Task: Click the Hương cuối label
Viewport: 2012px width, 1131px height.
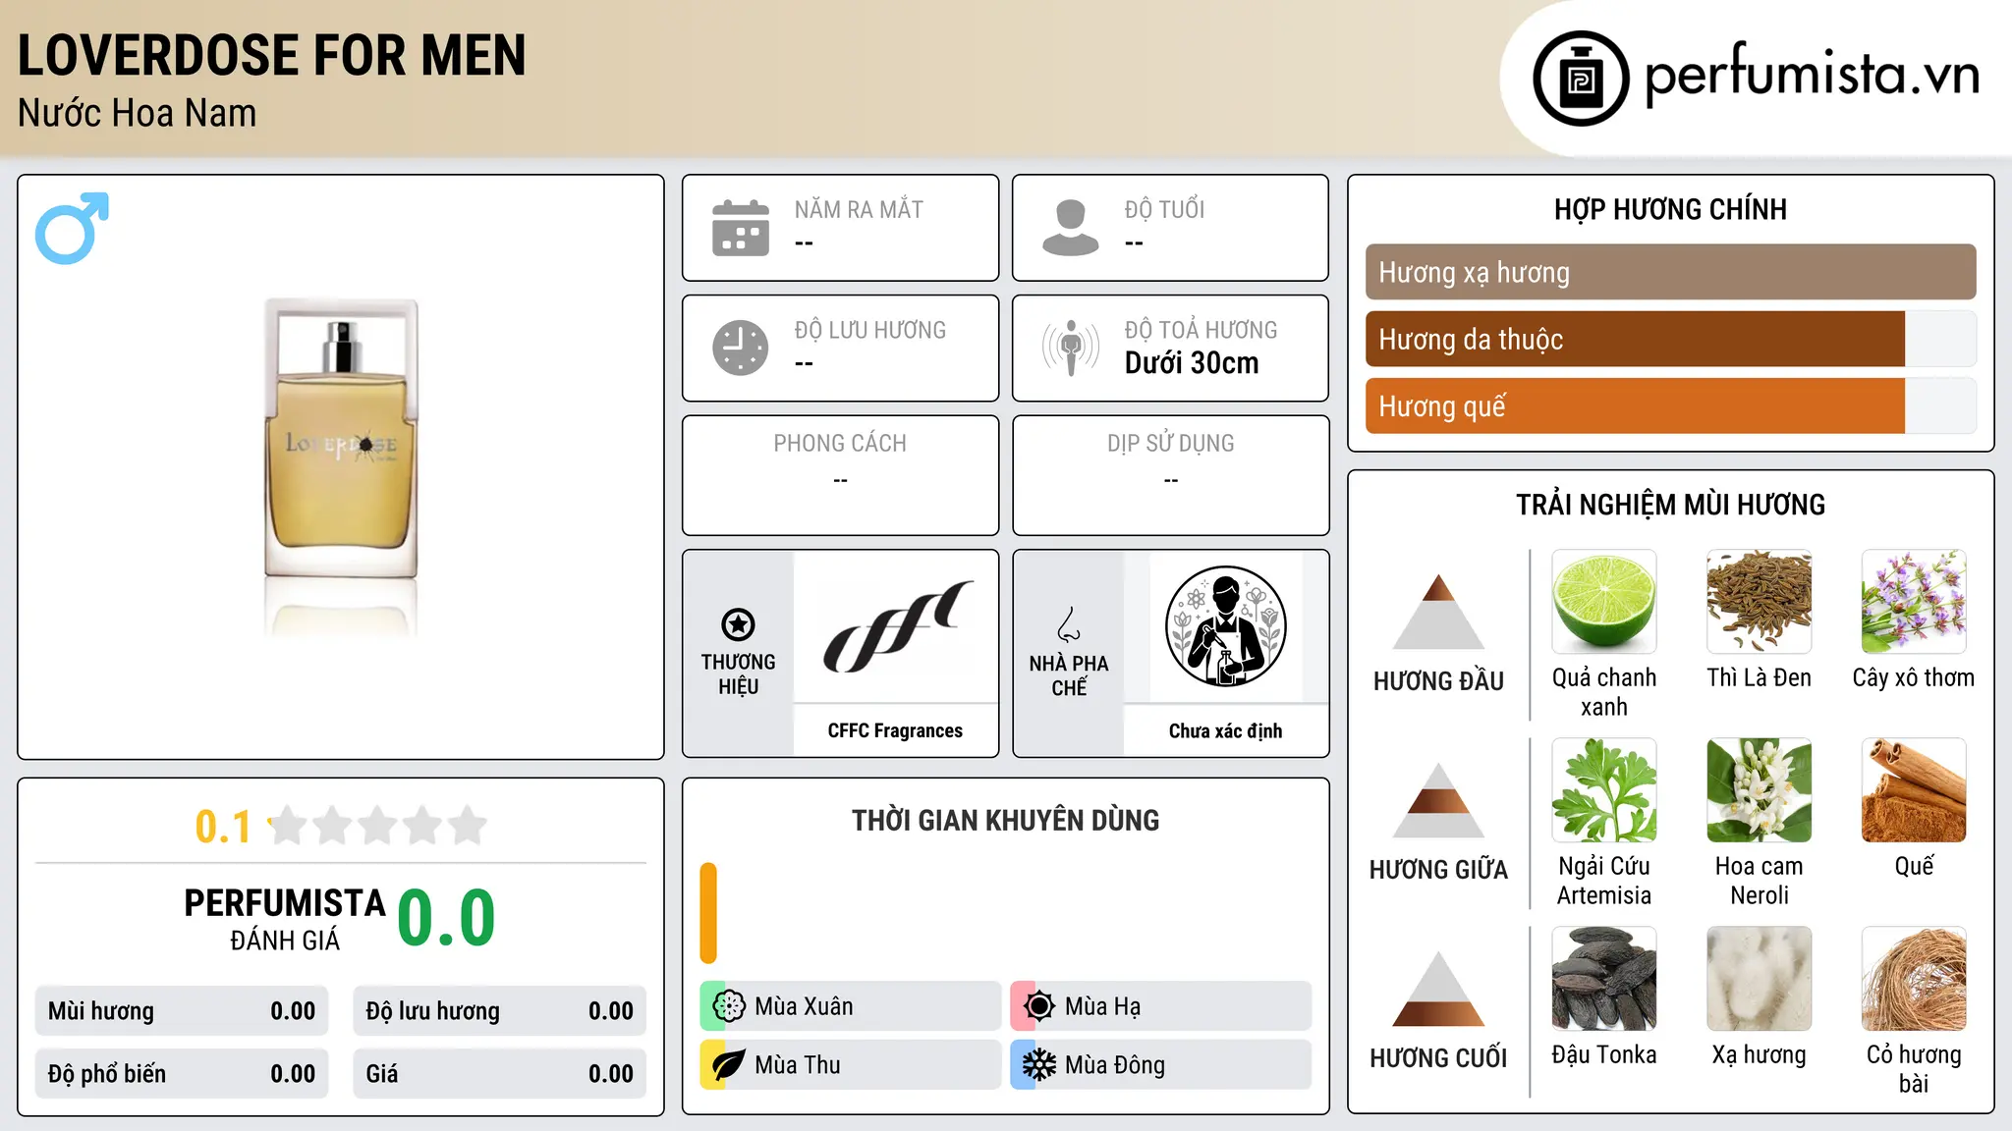Action: (x=1438, y=1057)
